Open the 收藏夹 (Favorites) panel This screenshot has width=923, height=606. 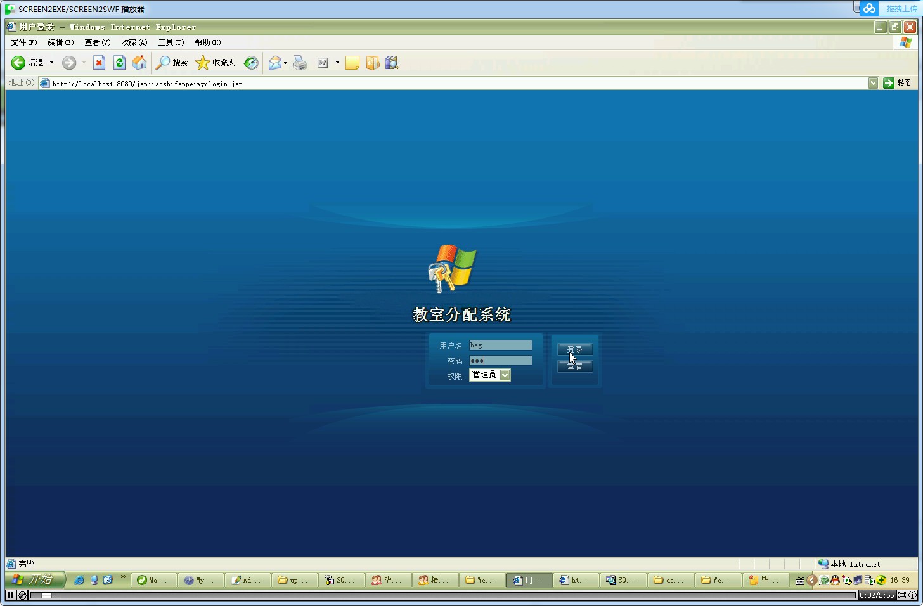click(216, 63)
